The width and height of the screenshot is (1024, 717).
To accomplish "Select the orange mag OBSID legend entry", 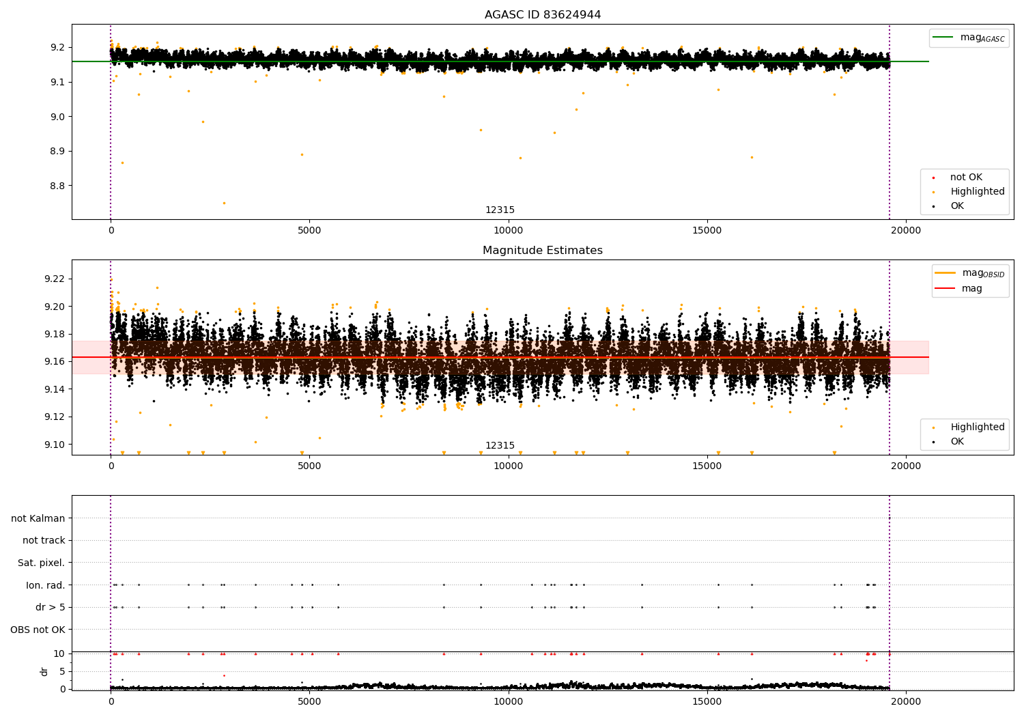I will tap(970, 273).
